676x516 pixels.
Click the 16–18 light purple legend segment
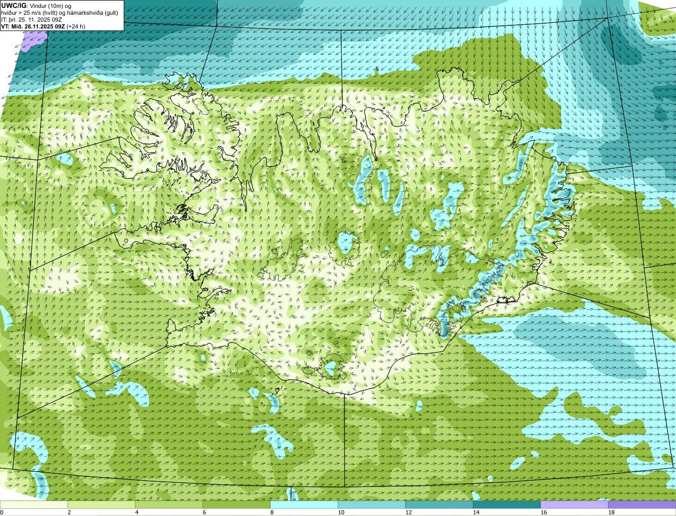[x=575, y=505]
